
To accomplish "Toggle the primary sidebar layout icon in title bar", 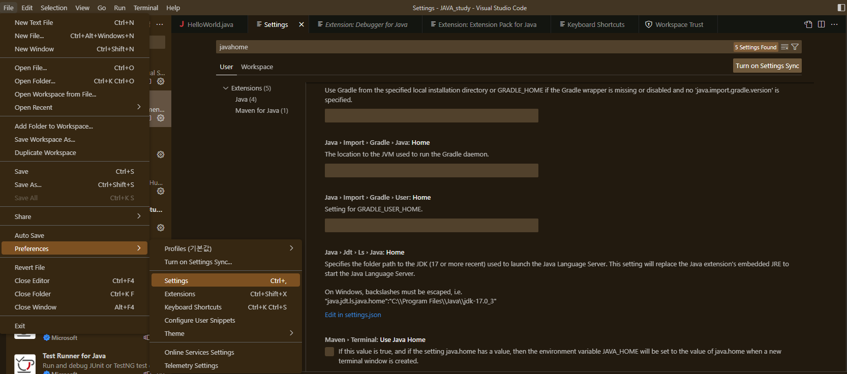I will [841, 8].
